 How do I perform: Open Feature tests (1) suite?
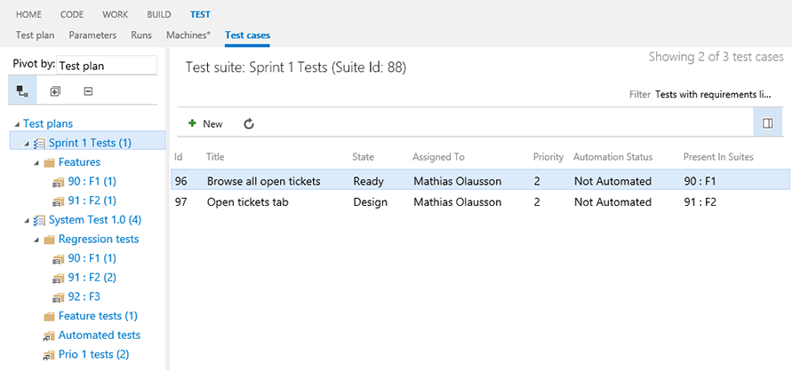click(x=98, y=316)
